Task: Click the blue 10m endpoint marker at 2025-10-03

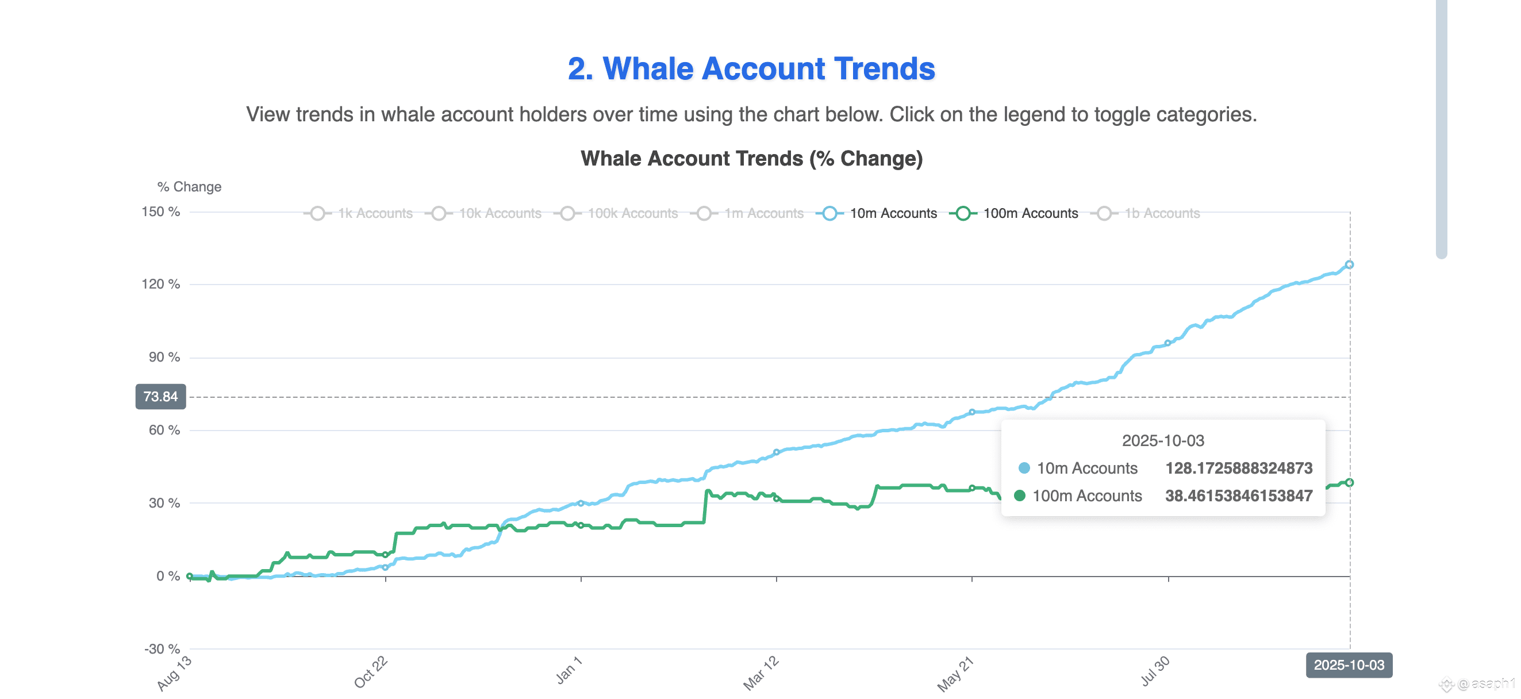Action: [1349, 264]
